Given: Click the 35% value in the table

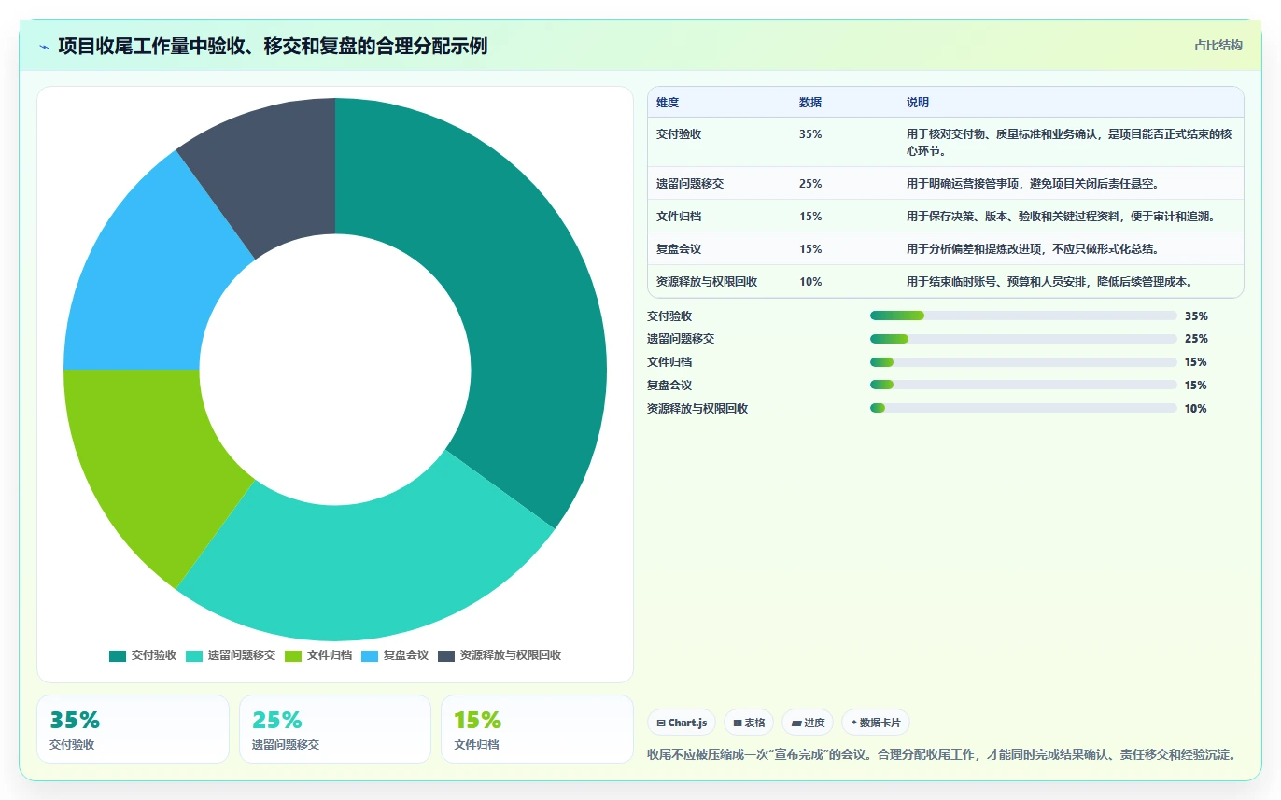Looking at the screenshot, I should (x=810, y=133).
